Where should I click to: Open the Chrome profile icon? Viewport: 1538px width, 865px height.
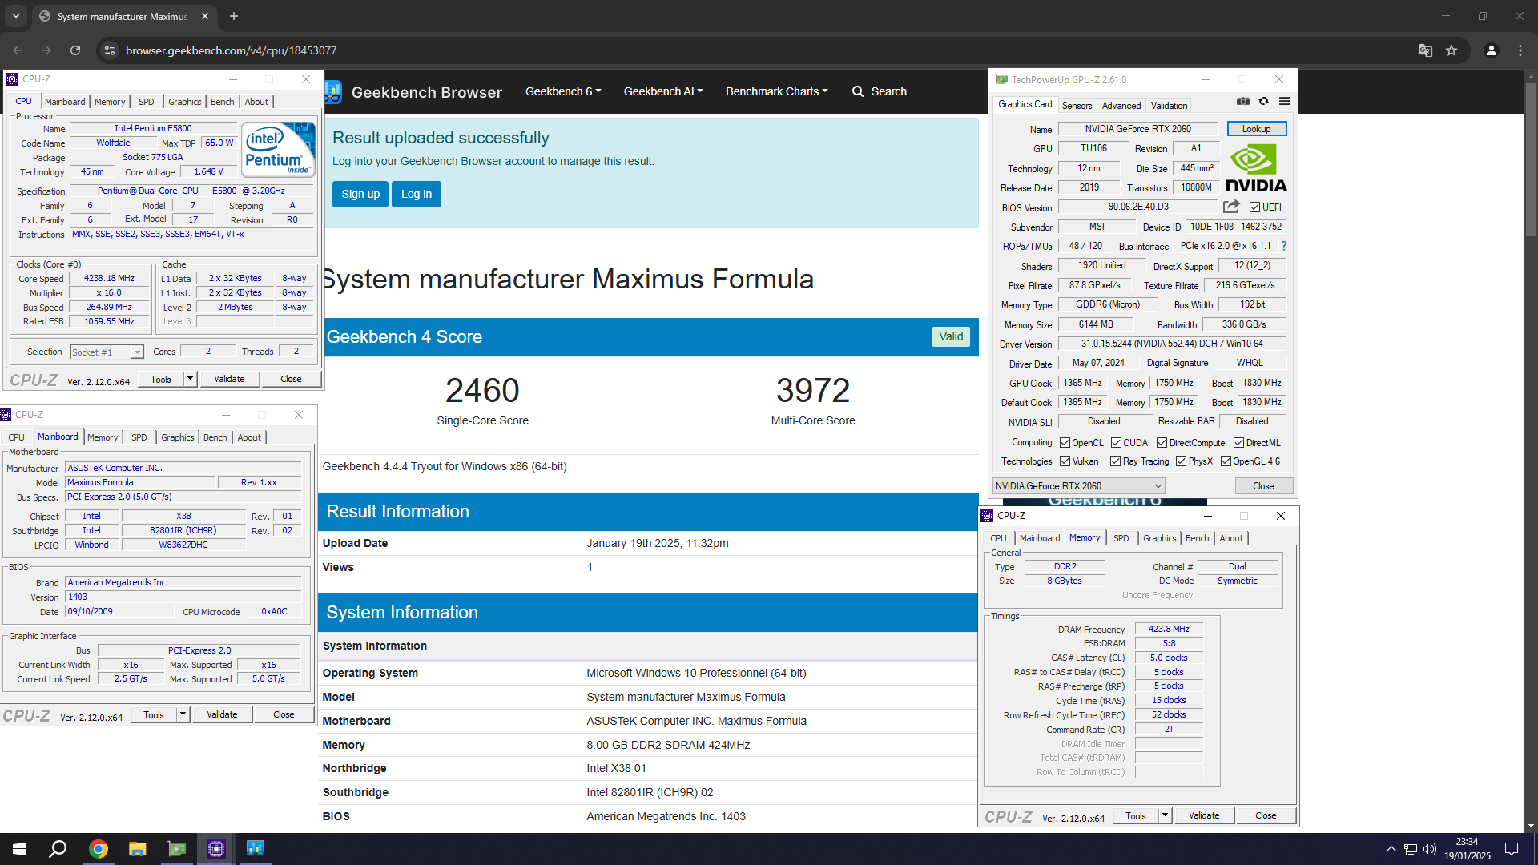click(1492, 50)
